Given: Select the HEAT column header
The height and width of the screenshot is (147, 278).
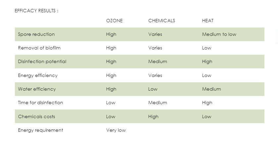Looking at the screenshot, I should coord(208,21).
